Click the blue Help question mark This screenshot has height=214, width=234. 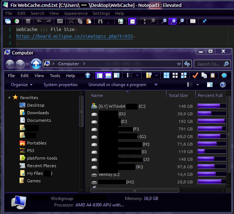coord(223,85)
